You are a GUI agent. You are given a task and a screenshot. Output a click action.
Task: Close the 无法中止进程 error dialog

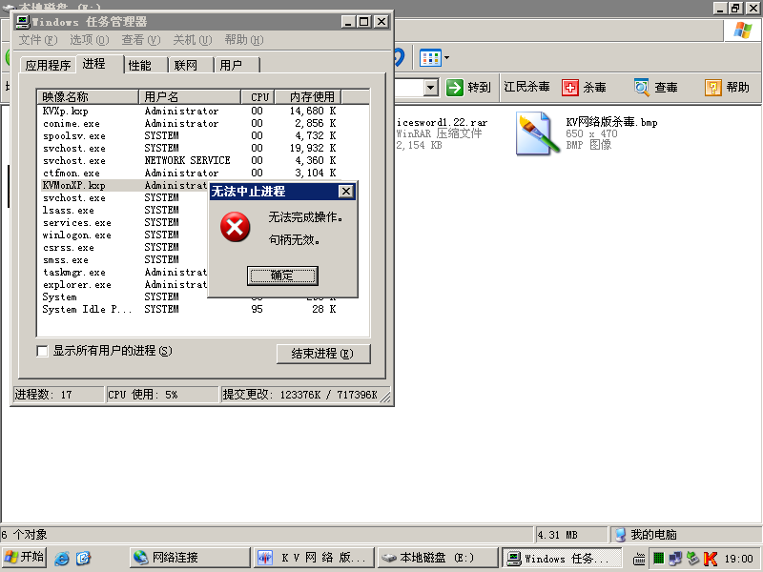click(345, 192)
